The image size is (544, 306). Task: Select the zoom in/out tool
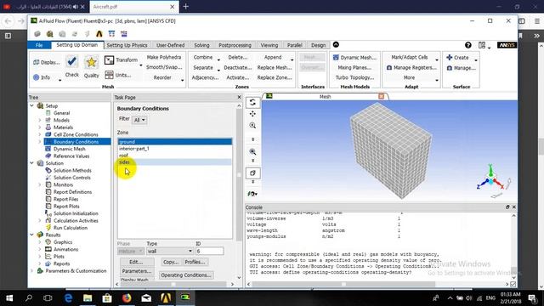[252, 125]
